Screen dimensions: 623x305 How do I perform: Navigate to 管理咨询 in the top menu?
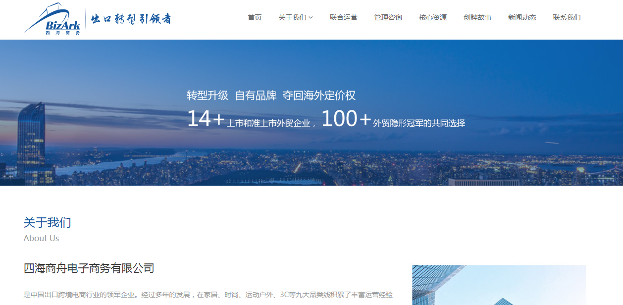tap(388, 17)
